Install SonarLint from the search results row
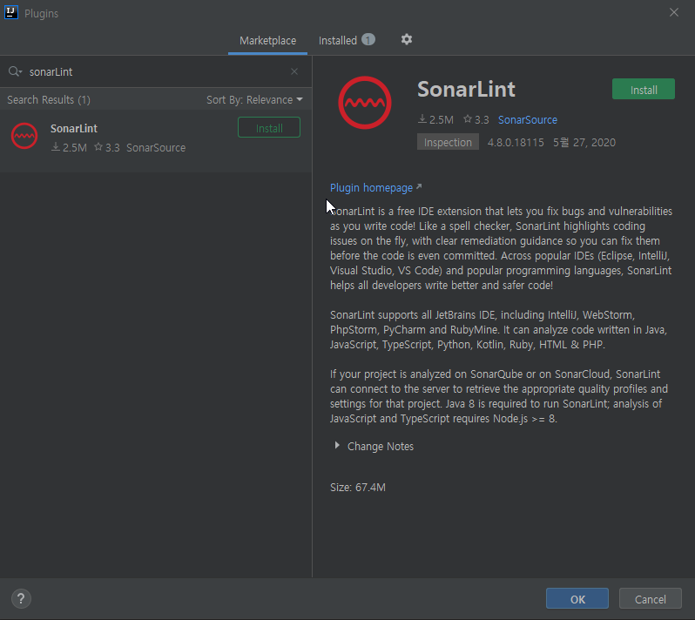This screenshot has width=695, height=620. 269,128
